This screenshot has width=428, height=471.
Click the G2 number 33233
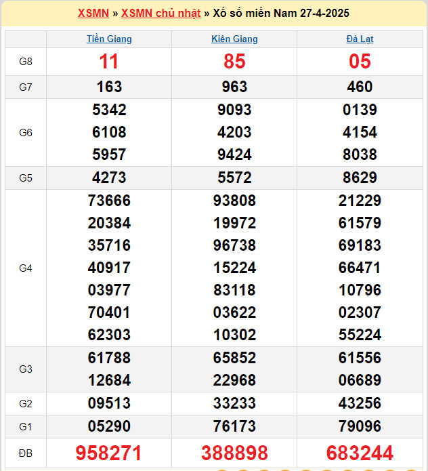click(234, 403)
